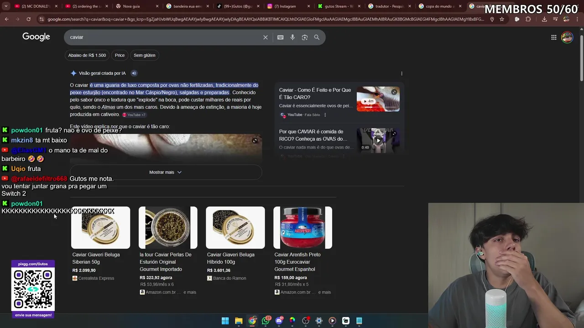
Task: Open the location pin icon in address bar
Action: (492, 19)
